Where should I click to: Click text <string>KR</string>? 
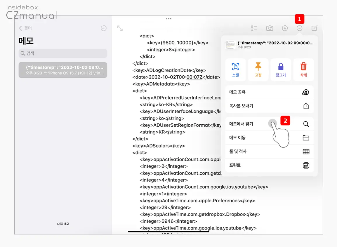coord(162,132)
